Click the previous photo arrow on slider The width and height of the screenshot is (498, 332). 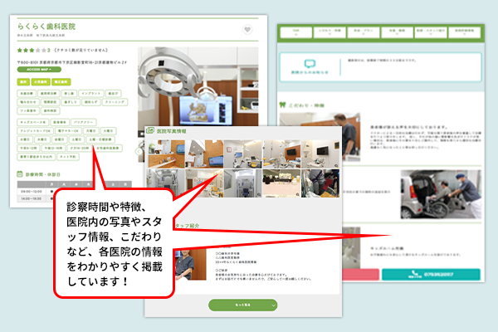point(140,150)
